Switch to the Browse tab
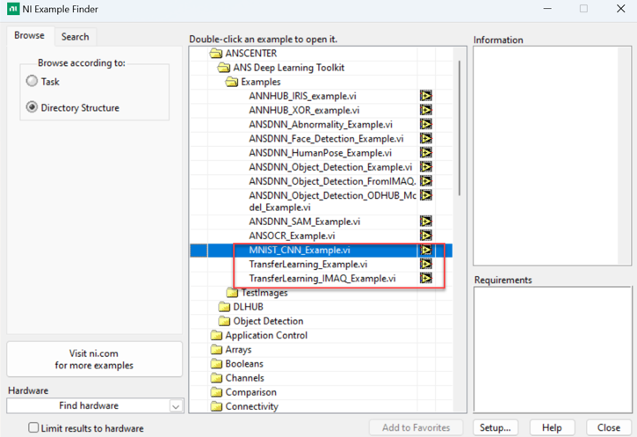The image size is (637, 437). (29, 36)
